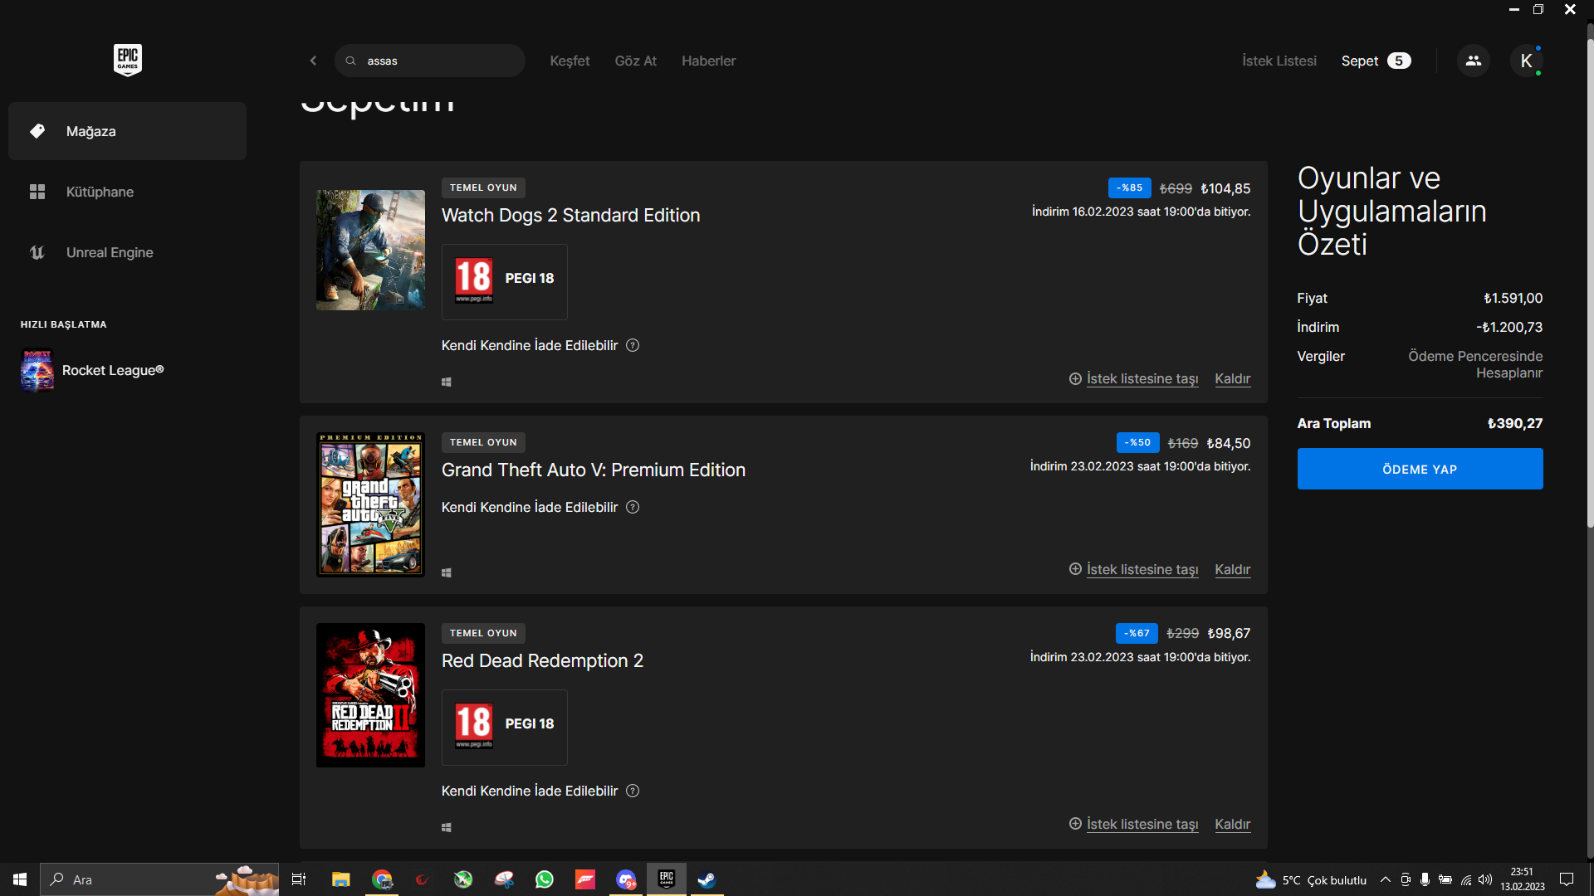Click Red Dead Redemption 2 cover thumbnail

point(370,695)
